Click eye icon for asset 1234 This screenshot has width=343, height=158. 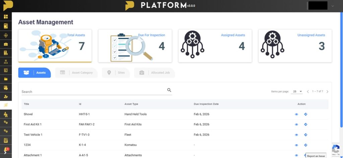(x=296, y=145)
